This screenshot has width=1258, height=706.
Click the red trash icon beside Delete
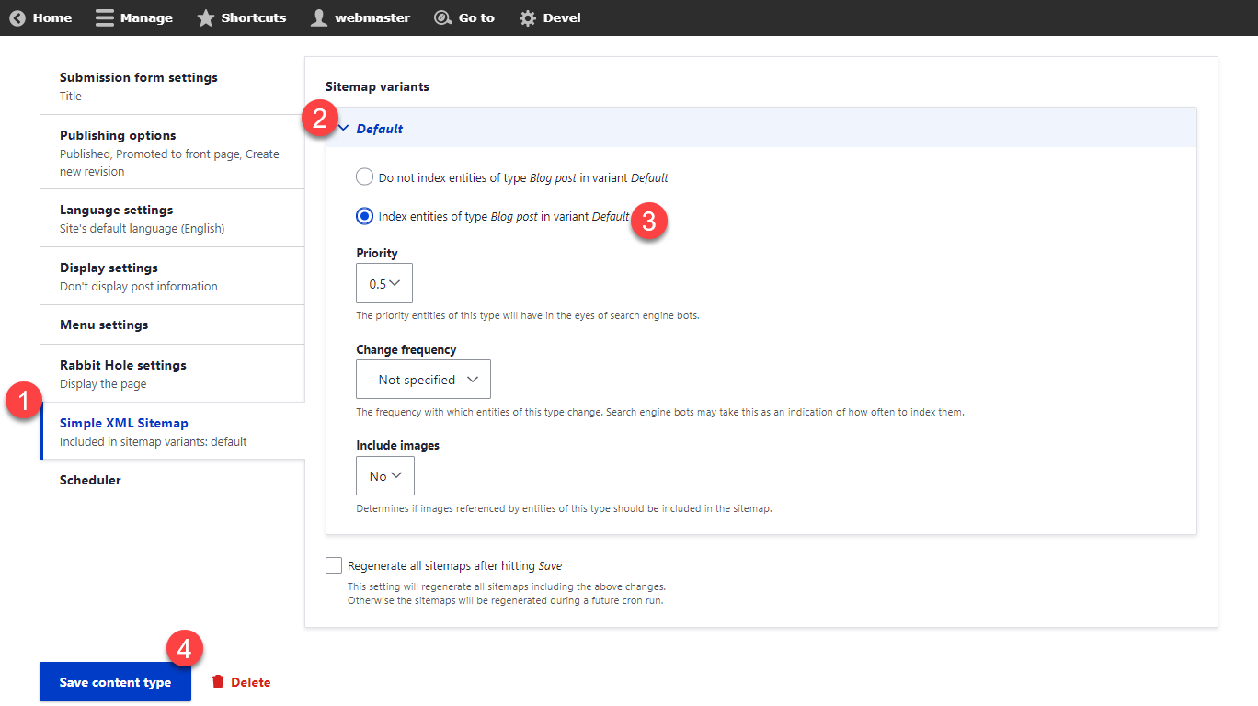point(218,682)
